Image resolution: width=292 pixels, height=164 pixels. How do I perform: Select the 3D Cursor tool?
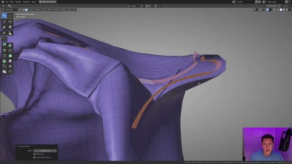[10, 15]
